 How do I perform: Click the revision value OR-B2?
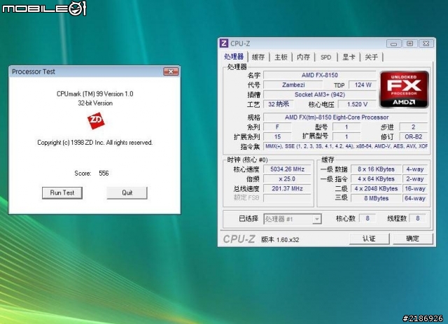pos(413,136)
